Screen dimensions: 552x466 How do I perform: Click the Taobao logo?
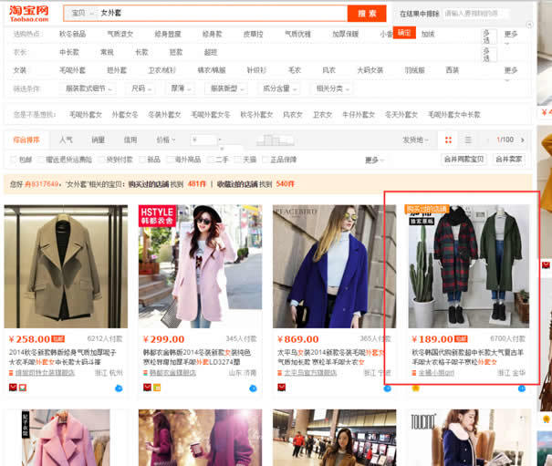[28, 13]
